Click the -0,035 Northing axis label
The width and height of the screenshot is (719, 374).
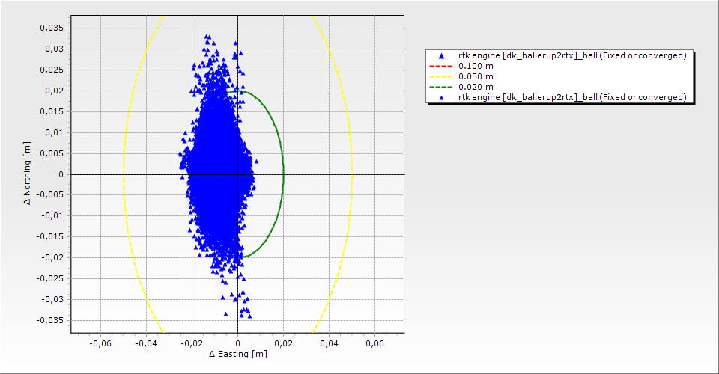50,320
